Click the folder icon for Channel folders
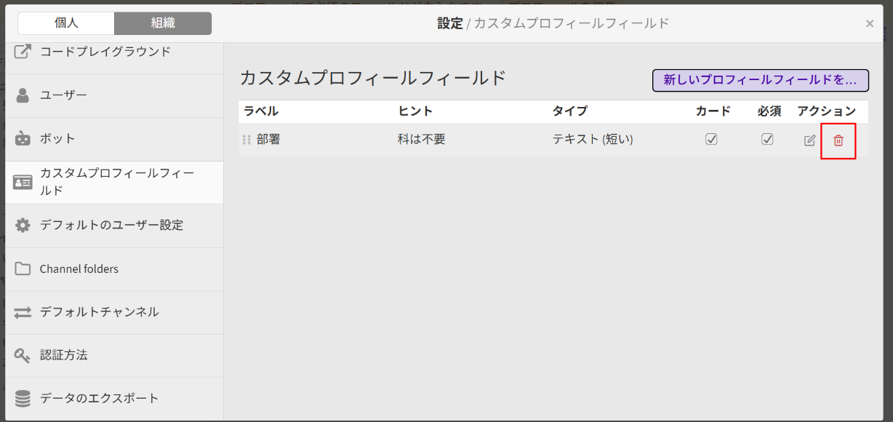The image size is (893, 422). pos(23,269)
